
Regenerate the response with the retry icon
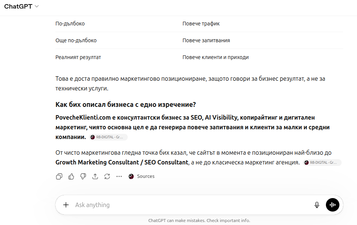coord(107,176)
